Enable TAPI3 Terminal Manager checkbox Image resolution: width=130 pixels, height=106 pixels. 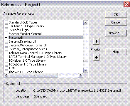(x=6, y=57)
